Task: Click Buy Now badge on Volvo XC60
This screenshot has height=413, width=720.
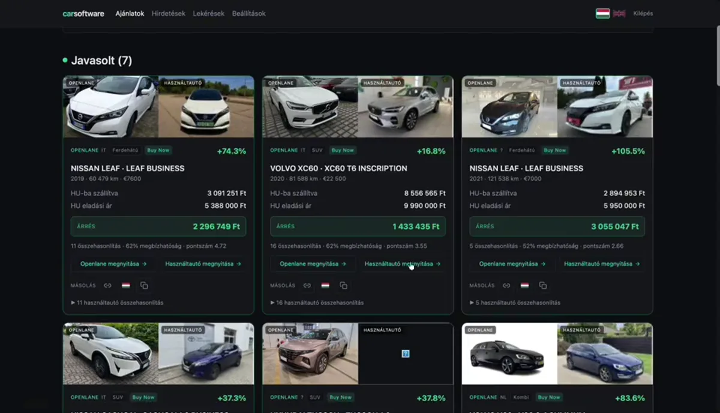Action: [343, 150]
